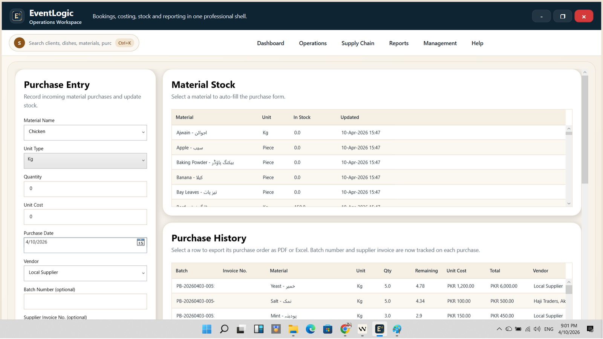This screenshot has height=339, width=603.
Task: Open Microsoft Edge from the taskbar
Action: 311,329
